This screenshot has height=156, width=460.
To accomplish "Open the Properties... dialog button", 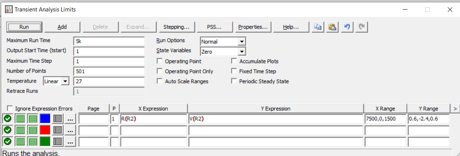I will click(x=253, y=27).
